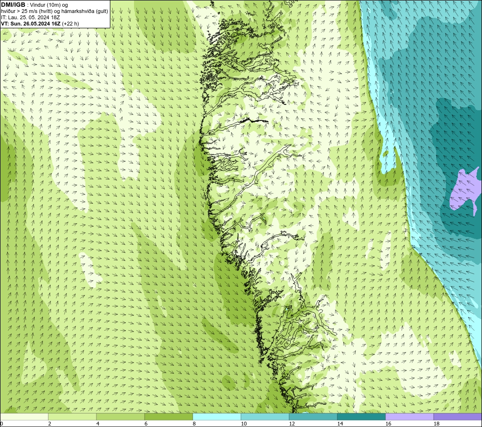Click the legend label "18"
Screen dimensions: 482x427
click(x=436, y=424)
